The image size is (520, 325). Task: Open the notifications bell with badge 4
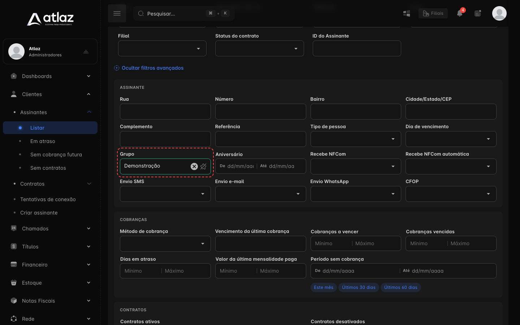click(460, 13)
